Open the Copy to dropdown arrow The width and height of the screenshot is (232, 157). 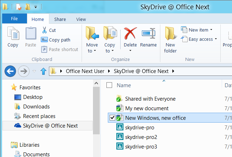(112, 51)
